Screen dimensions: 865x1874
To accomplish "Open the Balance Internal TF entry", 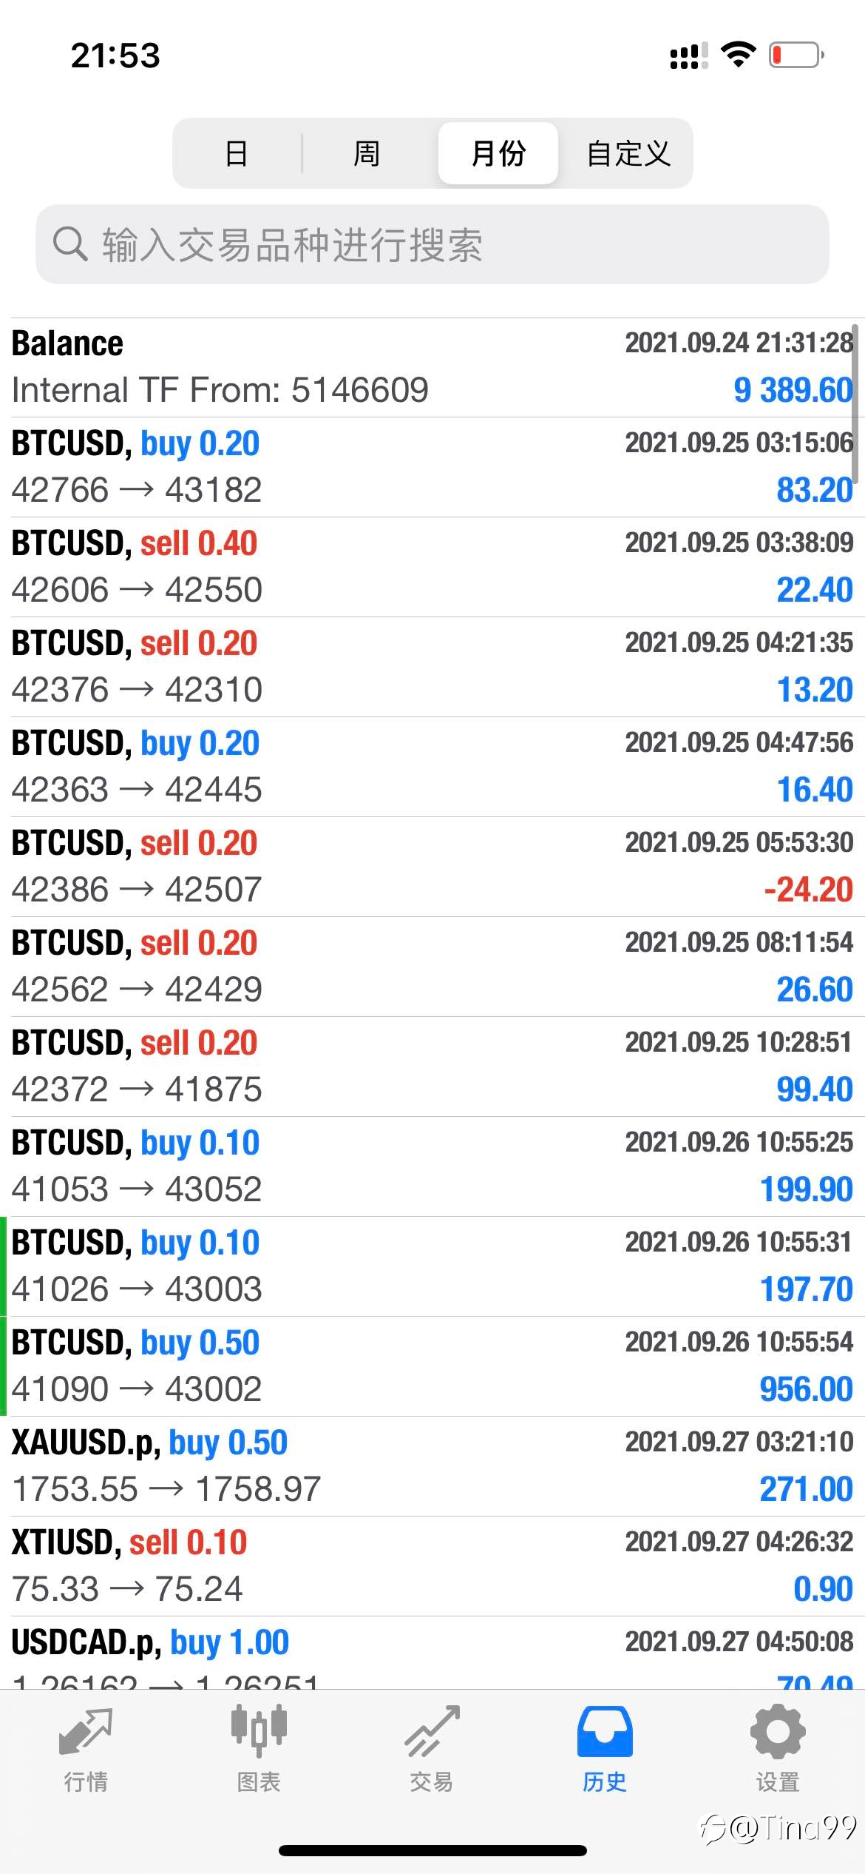I will 432,367.
